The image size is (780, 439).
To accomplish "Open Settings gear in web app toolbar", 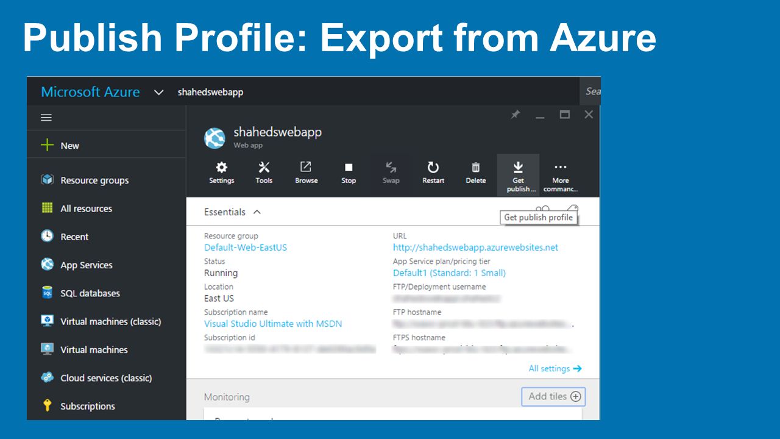I will 222,173.
